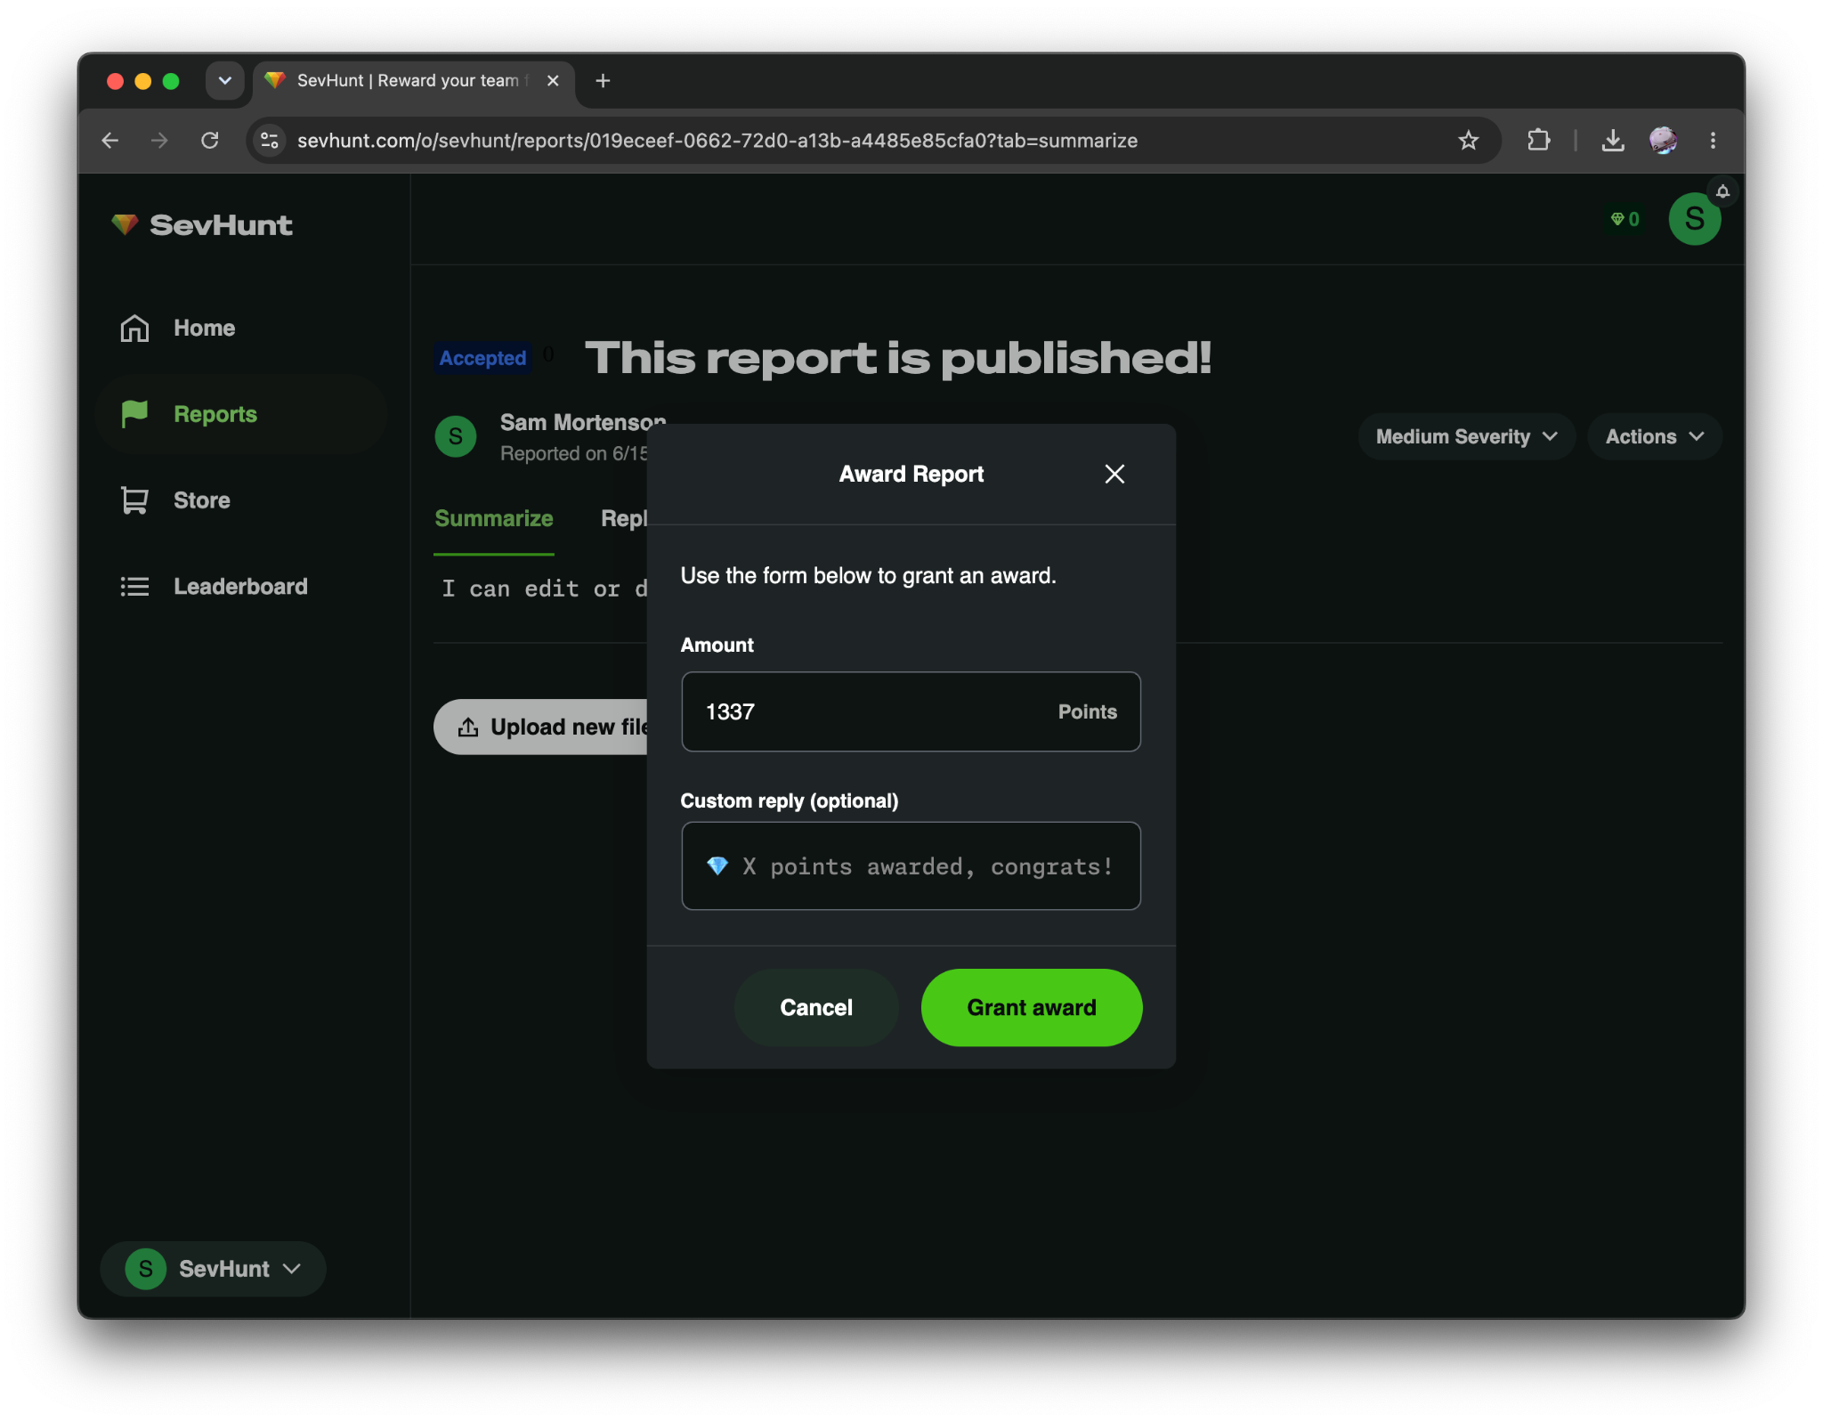
Task: Open the Chrome profile avatar
Action: point(1663,140)
